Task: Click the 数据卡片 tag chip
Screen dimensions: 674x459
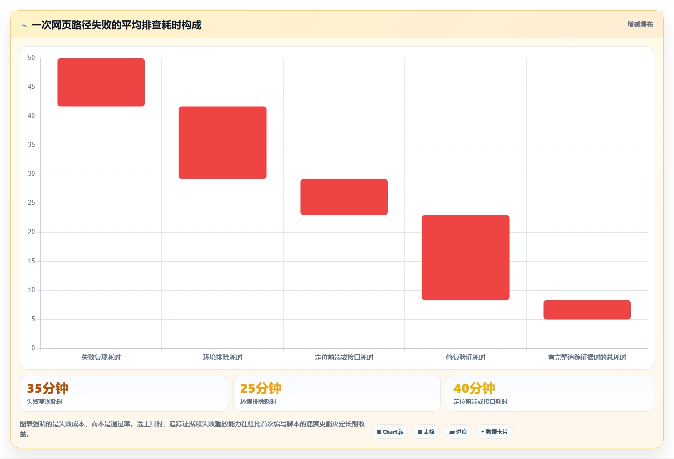Action: coord(494,432)
